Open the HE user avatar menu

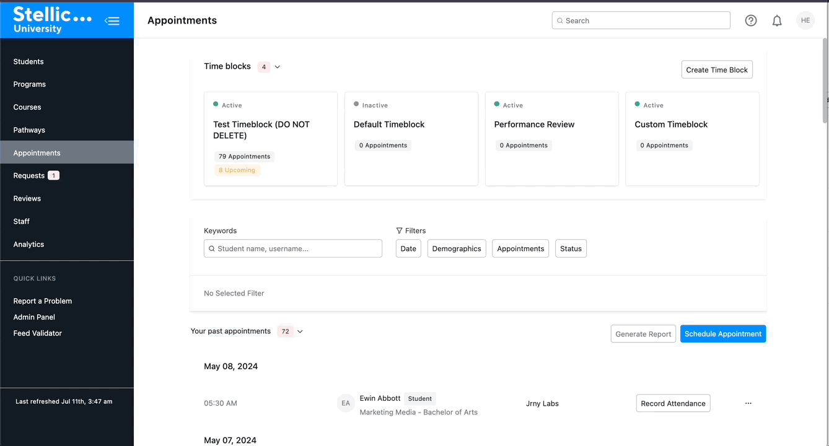tap(805, 20)
